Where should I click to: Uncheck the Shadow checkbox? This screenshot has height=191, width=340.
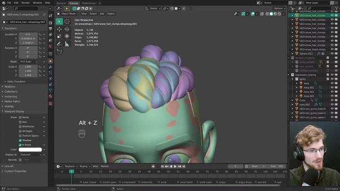coord(20,140)
